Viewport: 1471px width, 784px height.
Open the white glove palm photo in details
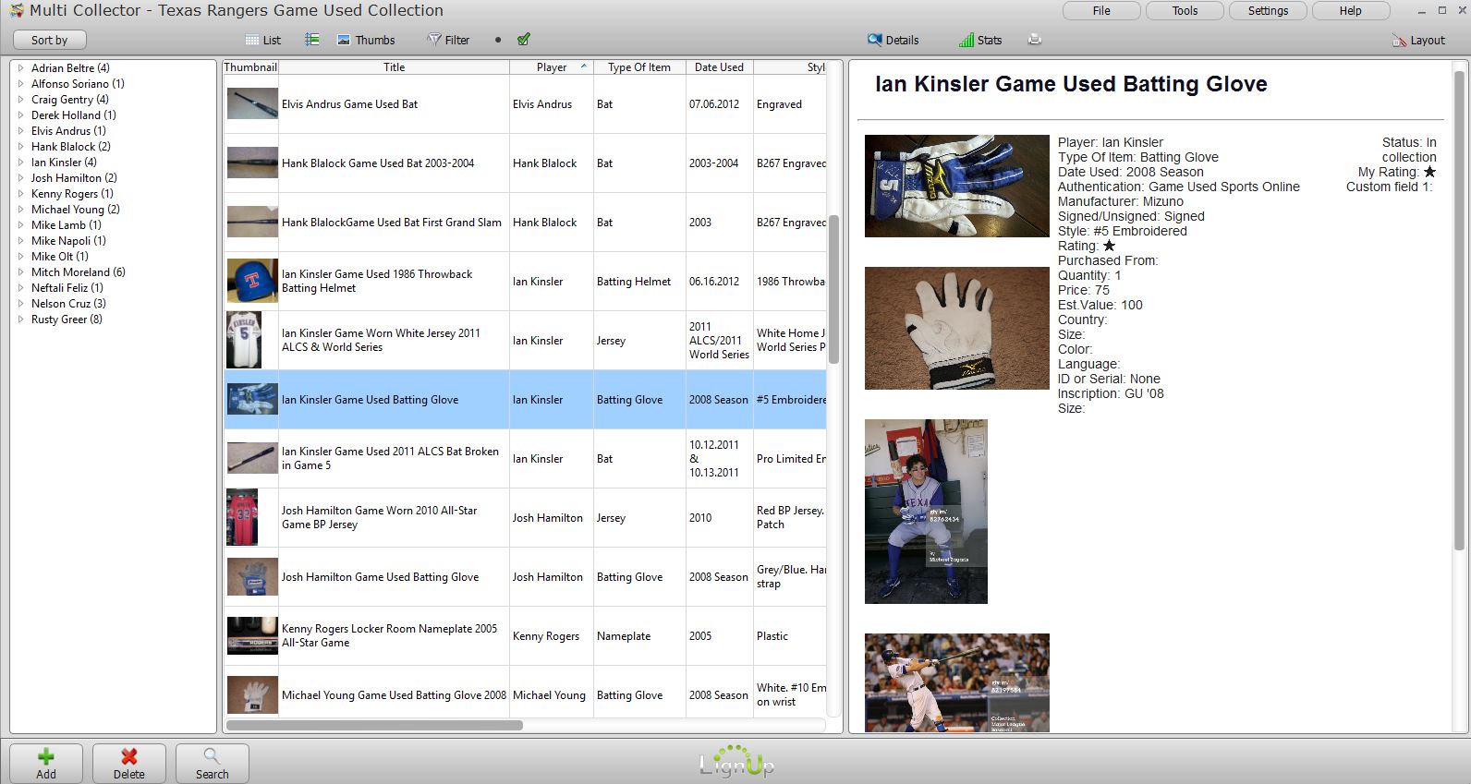[x=956, y=328]
